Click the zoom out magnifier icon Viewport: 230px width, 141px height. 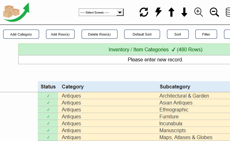tap(214, 12)
